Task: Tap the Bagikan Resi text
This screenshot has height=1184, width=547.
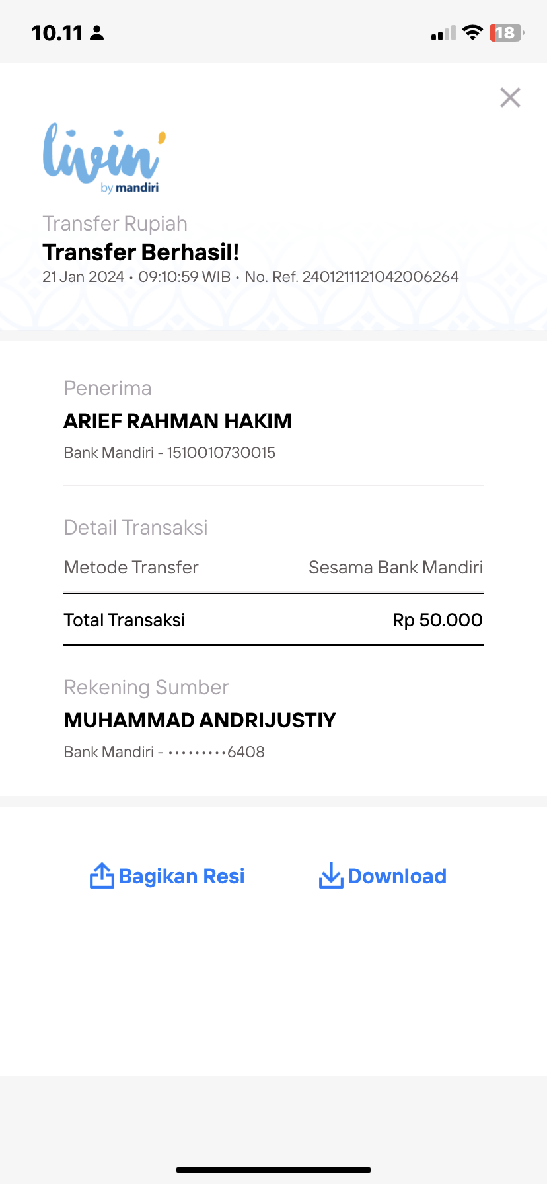Action: pos(182,876)
